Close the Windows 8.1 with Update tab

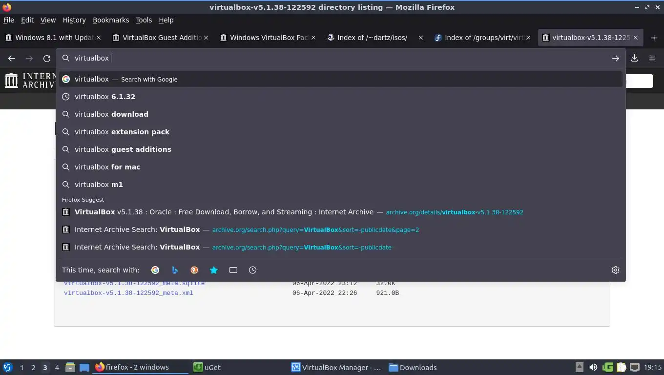99,38
